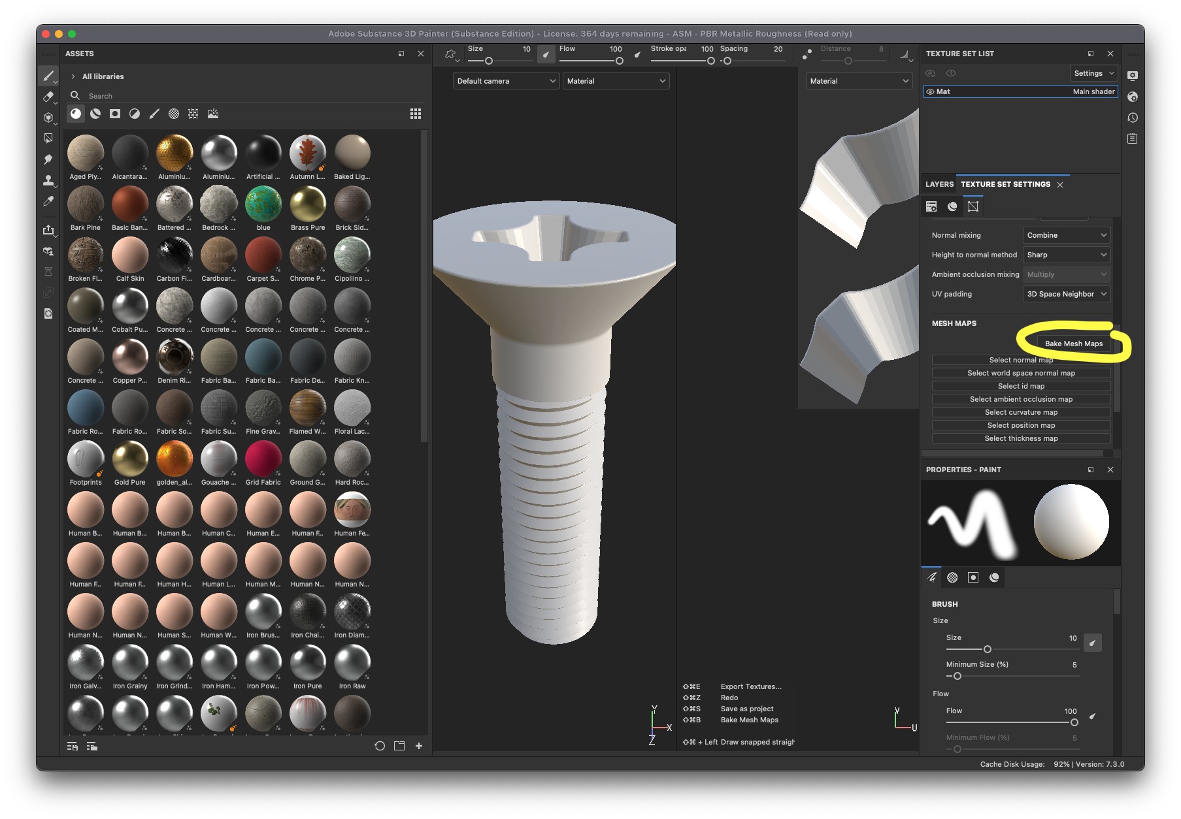Viewport: 1181px width, 819px height.
Task: Filter assets by Alphas checker icon
Action: click(x=174, y=114)
